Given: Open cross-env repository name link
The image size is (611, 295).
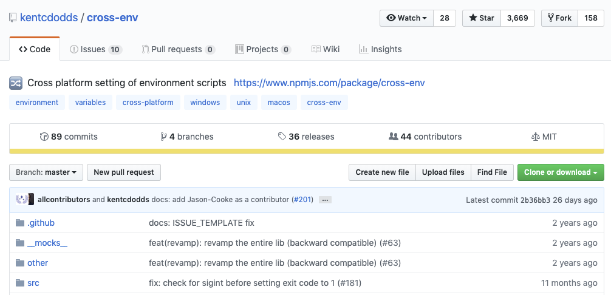Looking at the screenshot, I should point(112,18).
